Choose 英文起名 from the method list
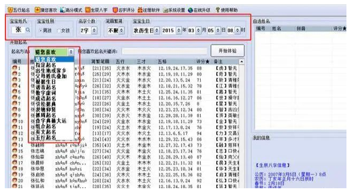The height and width of the screenshot is (193, 355). (x=54, y=132)
